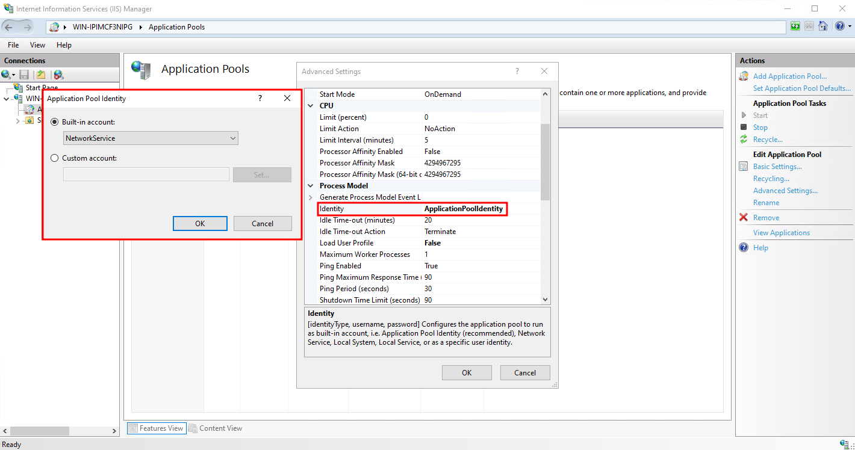Click the Advanced Settings dialog help question mark
Screen dimensions: 855x450
click(x=517, y=71)
